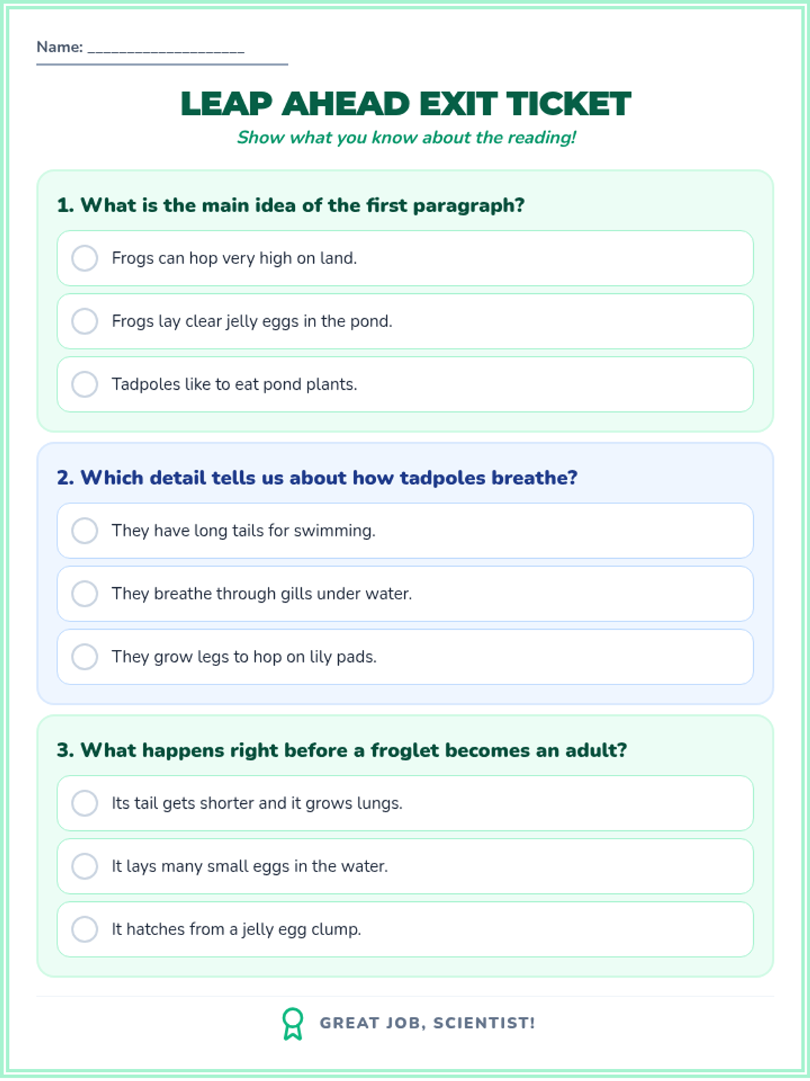Click the "Name:" label
The width and height of the screenshot is (810, 1081).
click(60, 47)
